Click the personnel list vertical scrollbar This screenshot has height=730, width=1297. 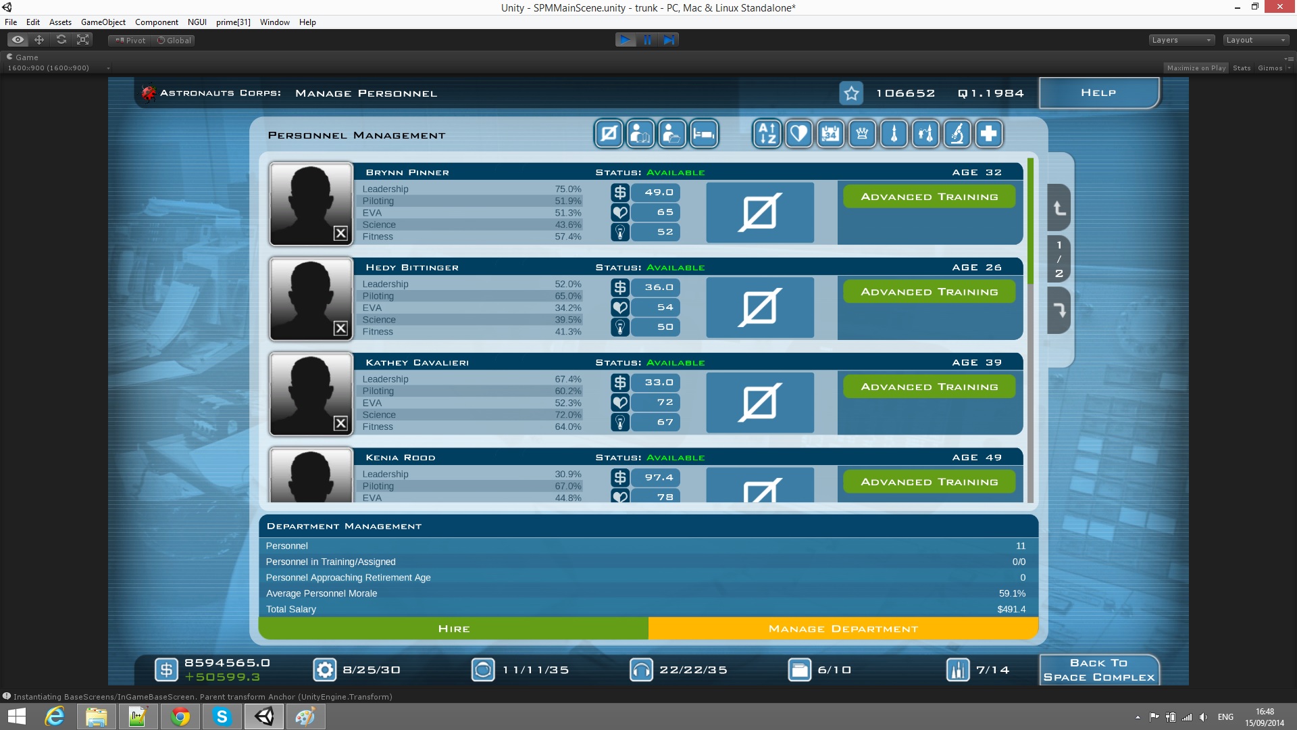pos(1030,331)
